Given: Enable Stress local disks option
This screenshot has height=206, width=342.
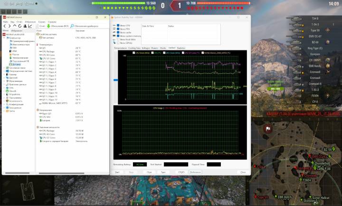Looking at the screenshot, I should click(x=118, y=39).
